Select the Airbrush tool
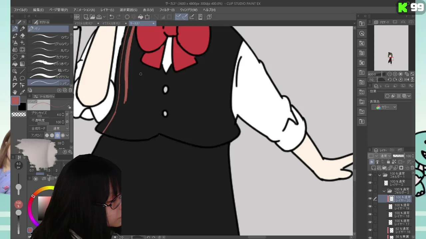The width and height of the screenshot is (426, 239). (x=15, y=43)
